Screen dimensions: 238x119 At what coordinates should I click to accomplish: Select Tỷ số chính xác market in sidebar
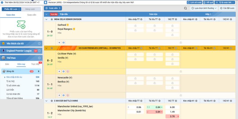(14, 85)
